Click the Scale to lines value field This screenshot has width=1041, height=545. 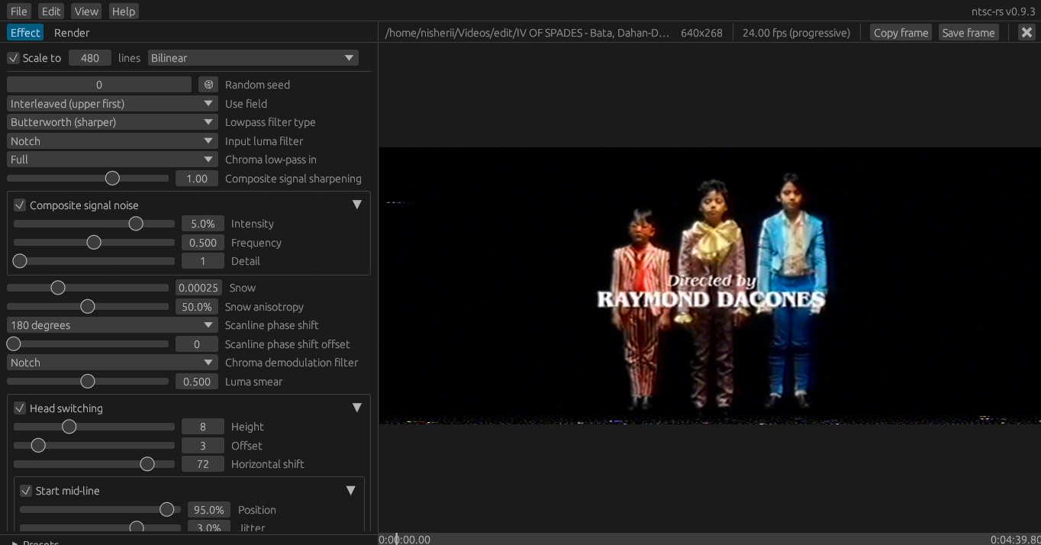(90, 58)
